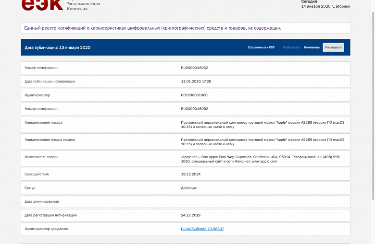Viewport: 375px width, 244px height.
Task: Click the red ЕЭК logo
Action: [42, 4]
